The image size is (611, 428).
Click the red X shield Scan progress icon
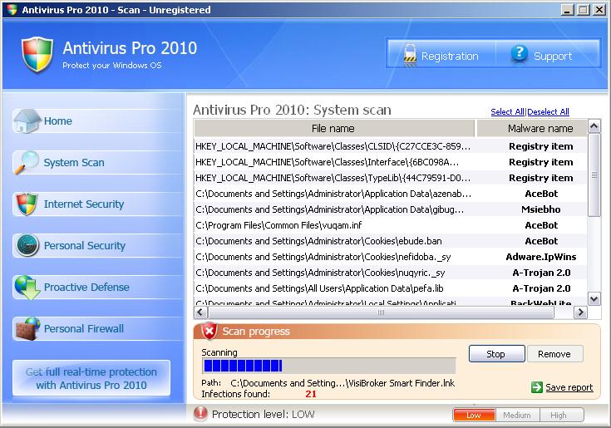click(209, 331)
